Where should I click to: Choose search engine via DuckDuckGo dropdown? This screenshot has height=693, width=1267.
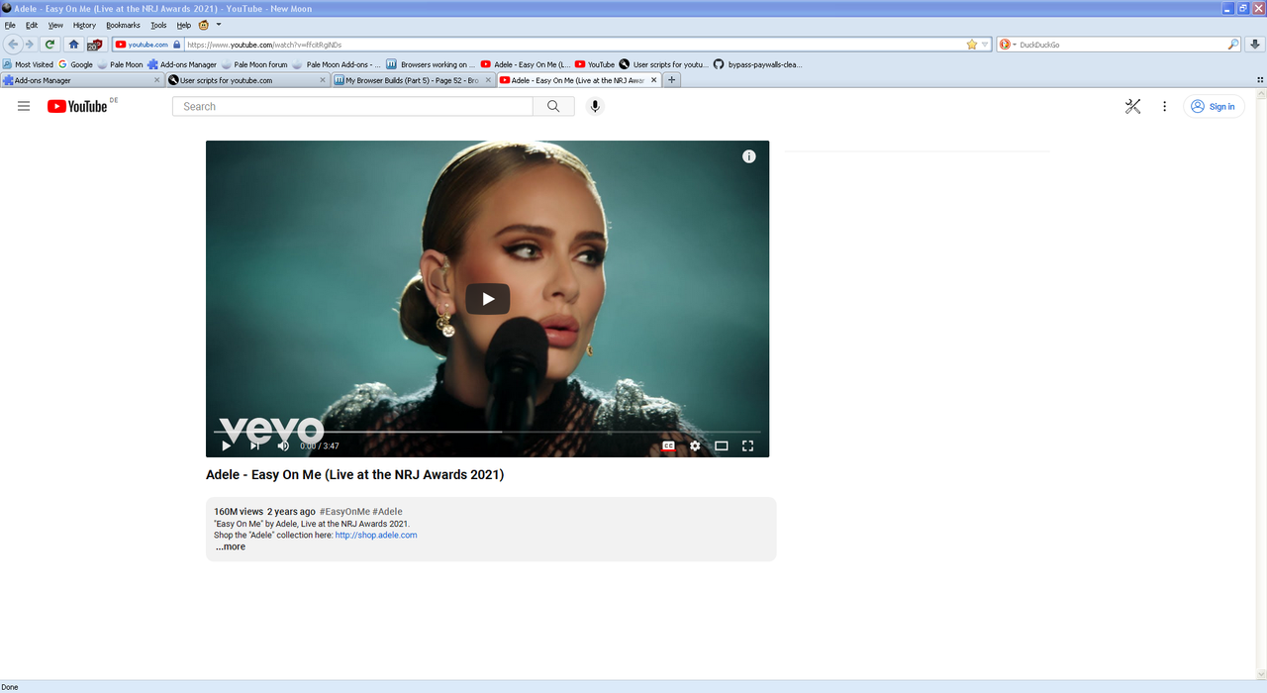[x=1008, y=45]
